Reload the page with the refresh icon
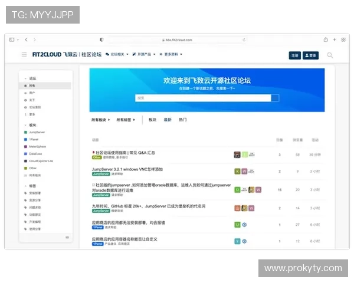Viewport: 354px width, 283px height. click(x=244, y=40)
